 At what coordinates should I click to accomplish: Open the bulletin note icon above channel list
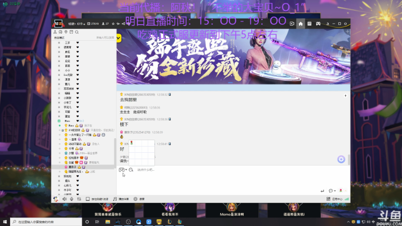(x=71, y=32)
